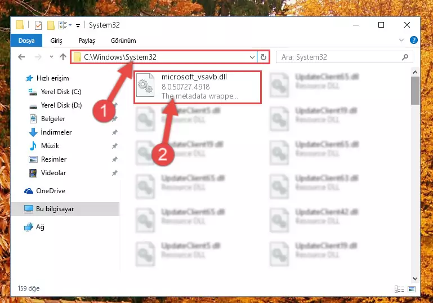
Task: Go back with the left arrow button
Action: pos(21,57)
